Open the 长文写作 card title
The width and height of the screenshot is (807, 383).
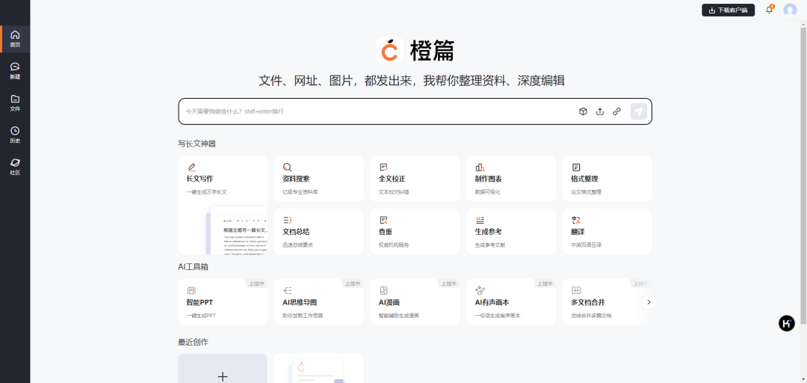200,179
